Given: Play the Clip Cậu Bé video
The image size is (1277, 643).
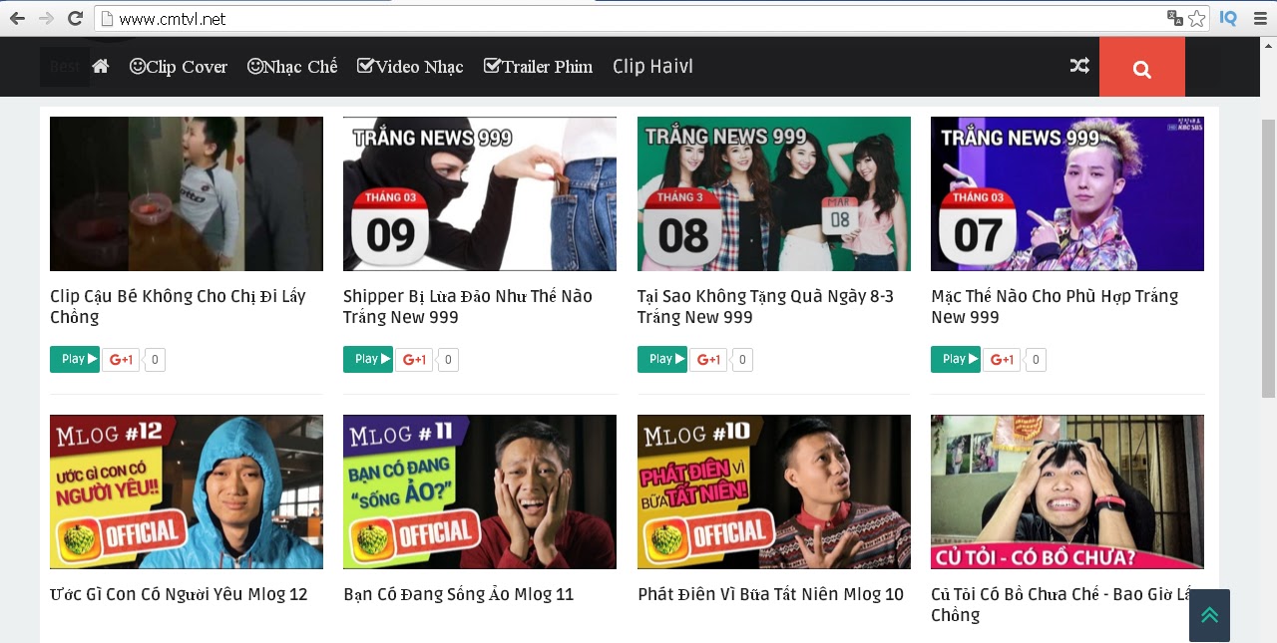Looking at the screenshot, I should click(x=75, y=359).
